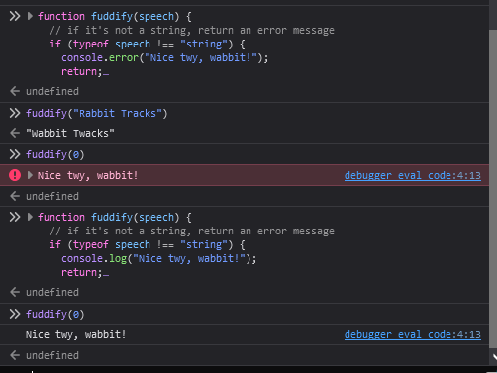Click the input chevrons of the first function entry
The image size is (497, 373).
click(15, 16)
